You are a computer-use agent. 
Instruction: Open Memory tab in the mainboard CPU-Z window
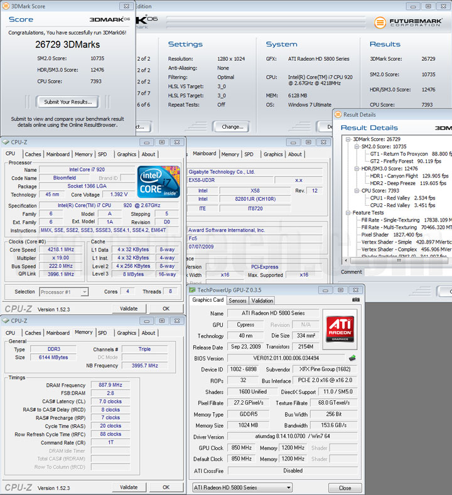230,154
